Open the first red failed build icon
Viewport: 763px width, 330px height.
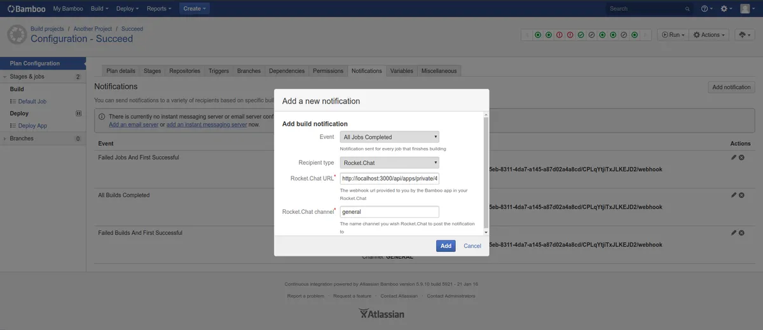point(560,35)
